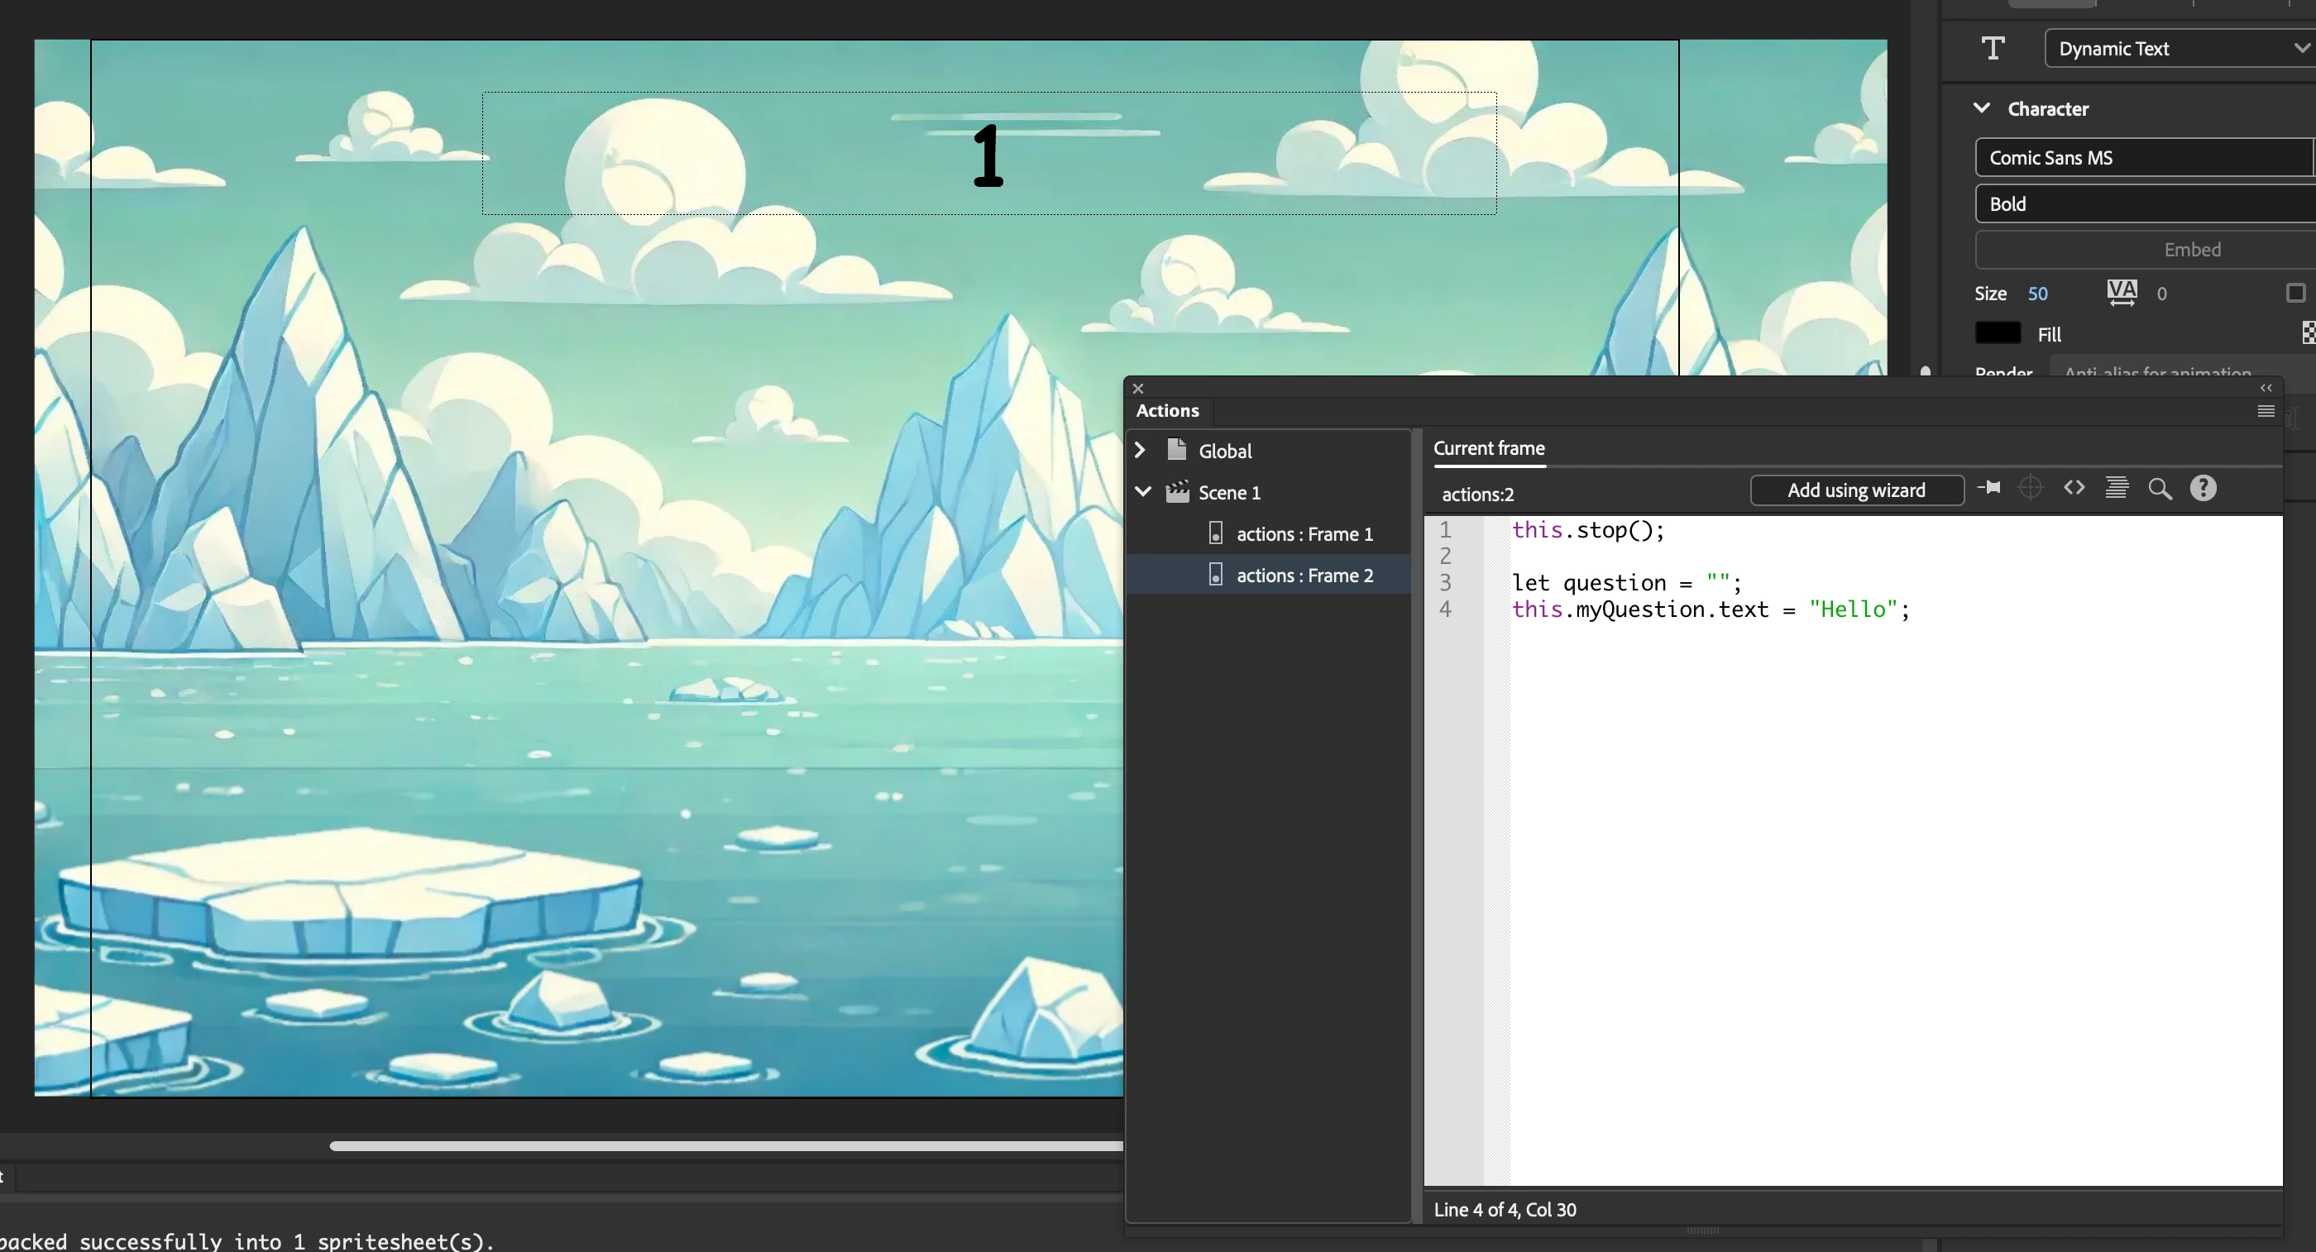Collapse the Scene 1 tree node
The width and height of the screenshot is (2316, 1252).
tap(1143, 492)
